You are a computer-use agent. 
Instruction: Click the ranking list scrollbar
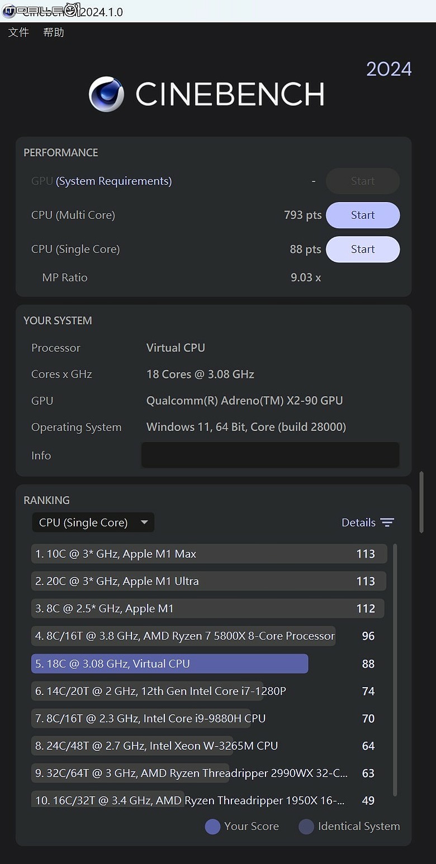(395, 670)
